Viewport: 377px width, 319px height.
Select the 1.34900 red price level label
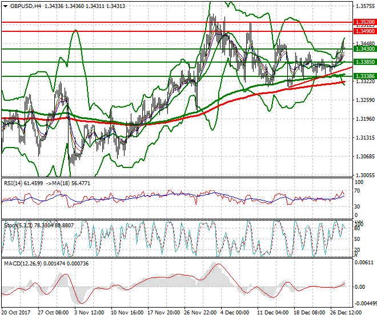[365, 31]
